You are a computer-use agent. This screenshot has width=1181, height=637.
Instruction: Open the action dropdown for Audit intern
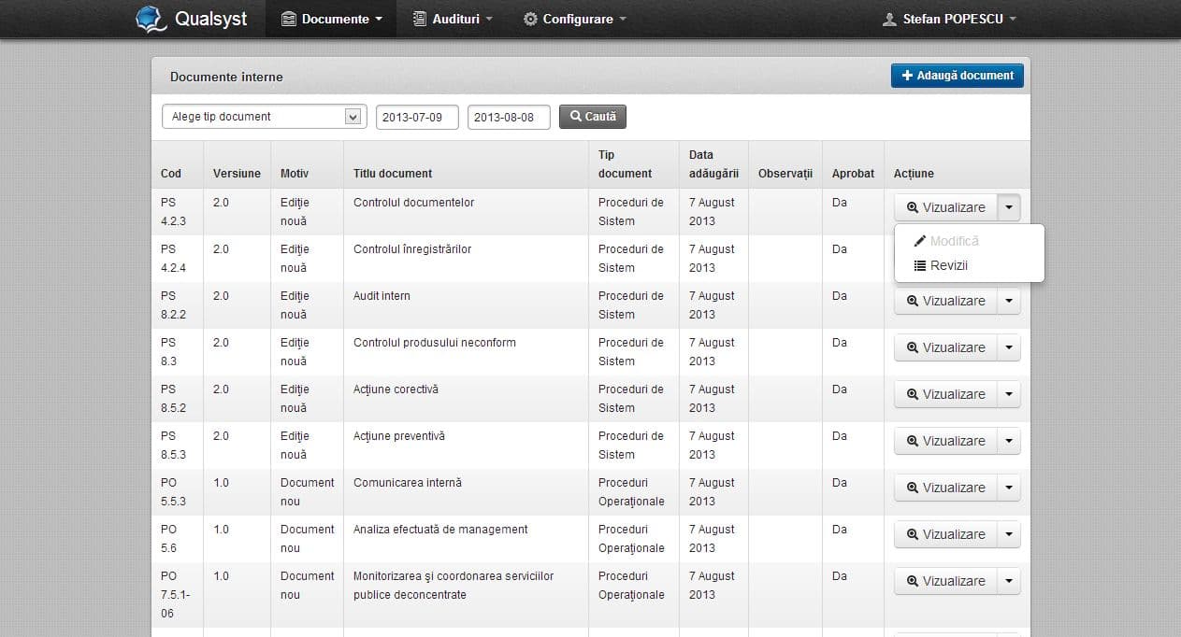(1009, 300)
